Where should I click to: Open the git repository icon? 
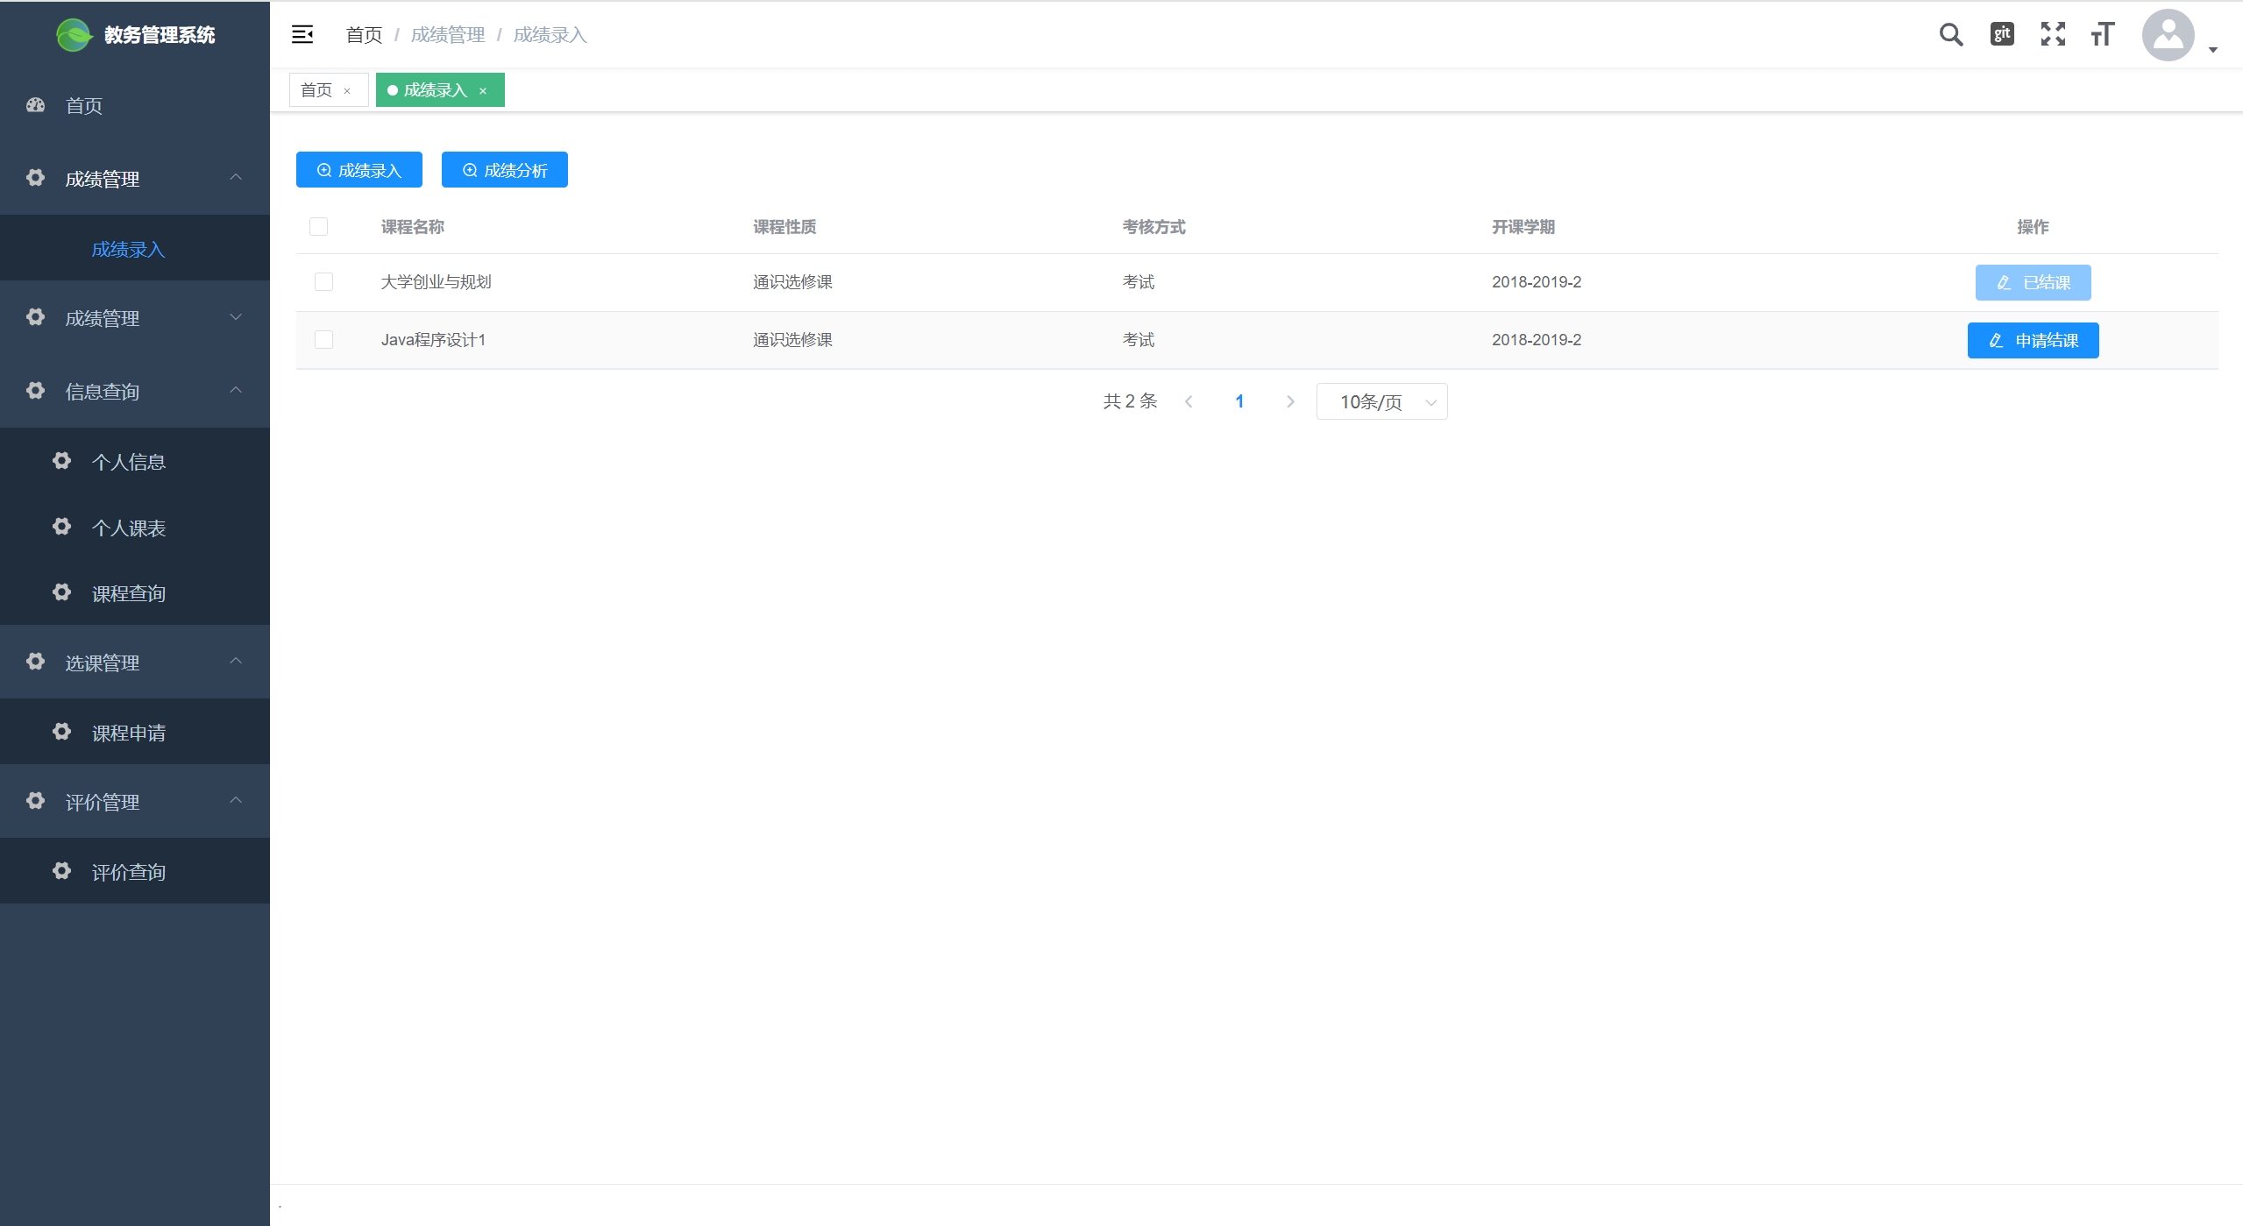[2002, 34]
